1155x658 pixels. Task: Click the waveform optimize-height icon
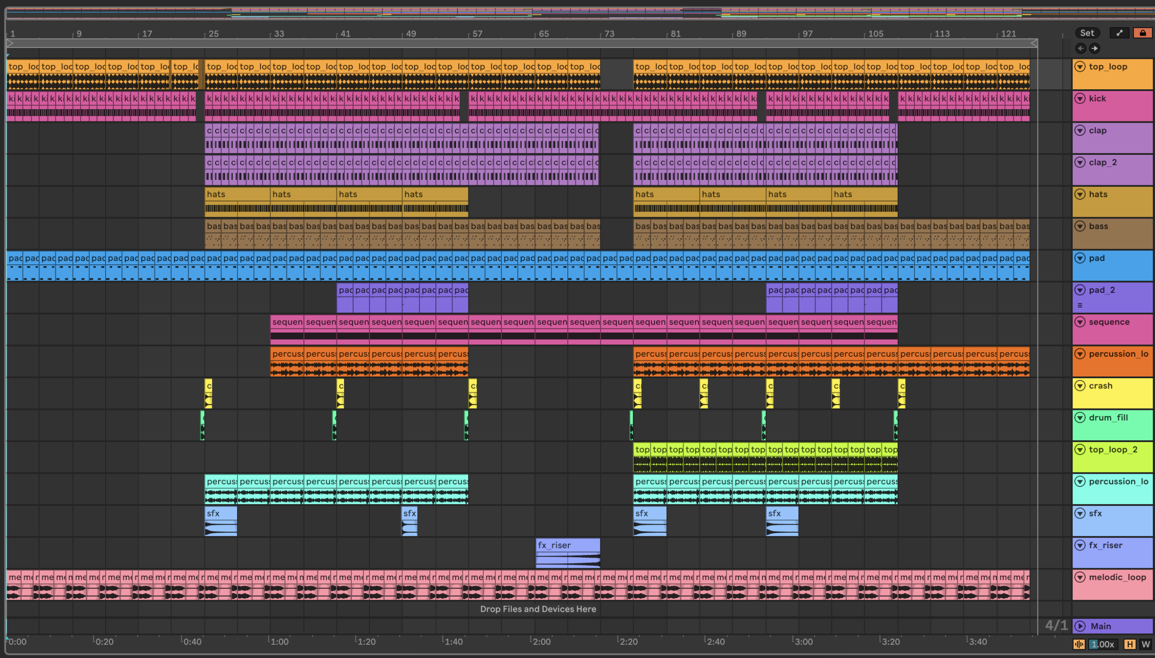coord(1078,644)
